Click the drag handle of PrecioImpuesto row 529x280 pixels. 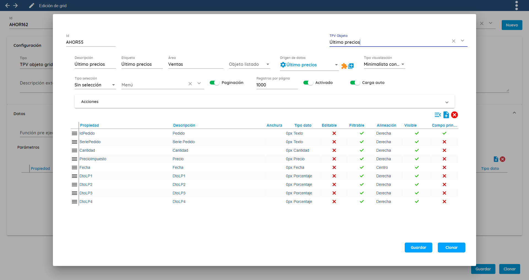[74, 159]
